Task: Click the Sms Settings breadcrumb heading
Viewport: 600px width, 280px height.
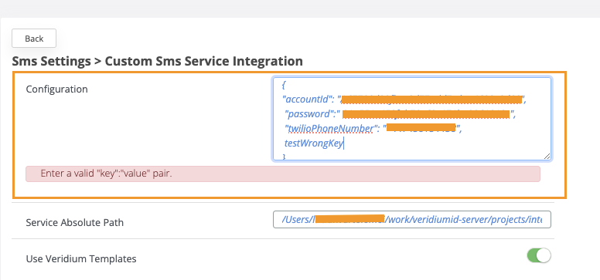Action: [x=51, y=61]
